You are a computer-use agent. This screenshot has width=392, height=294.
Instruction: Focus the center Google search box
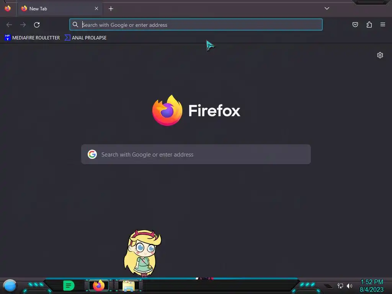click(196, 154)
